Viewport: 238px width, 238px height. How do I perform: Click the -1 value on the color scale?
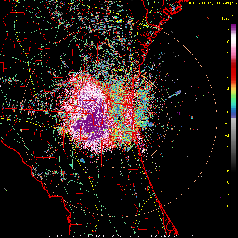click(227, 124)
